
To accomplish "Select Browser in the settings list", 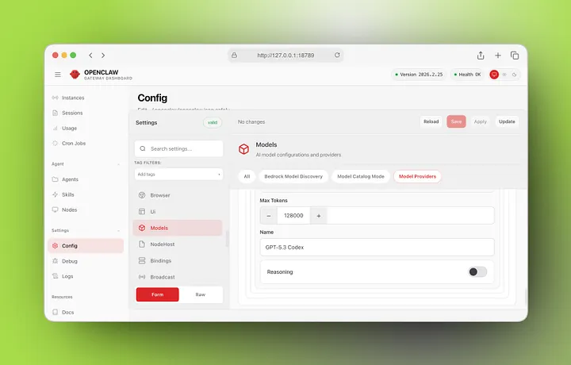I will point(159,195).
